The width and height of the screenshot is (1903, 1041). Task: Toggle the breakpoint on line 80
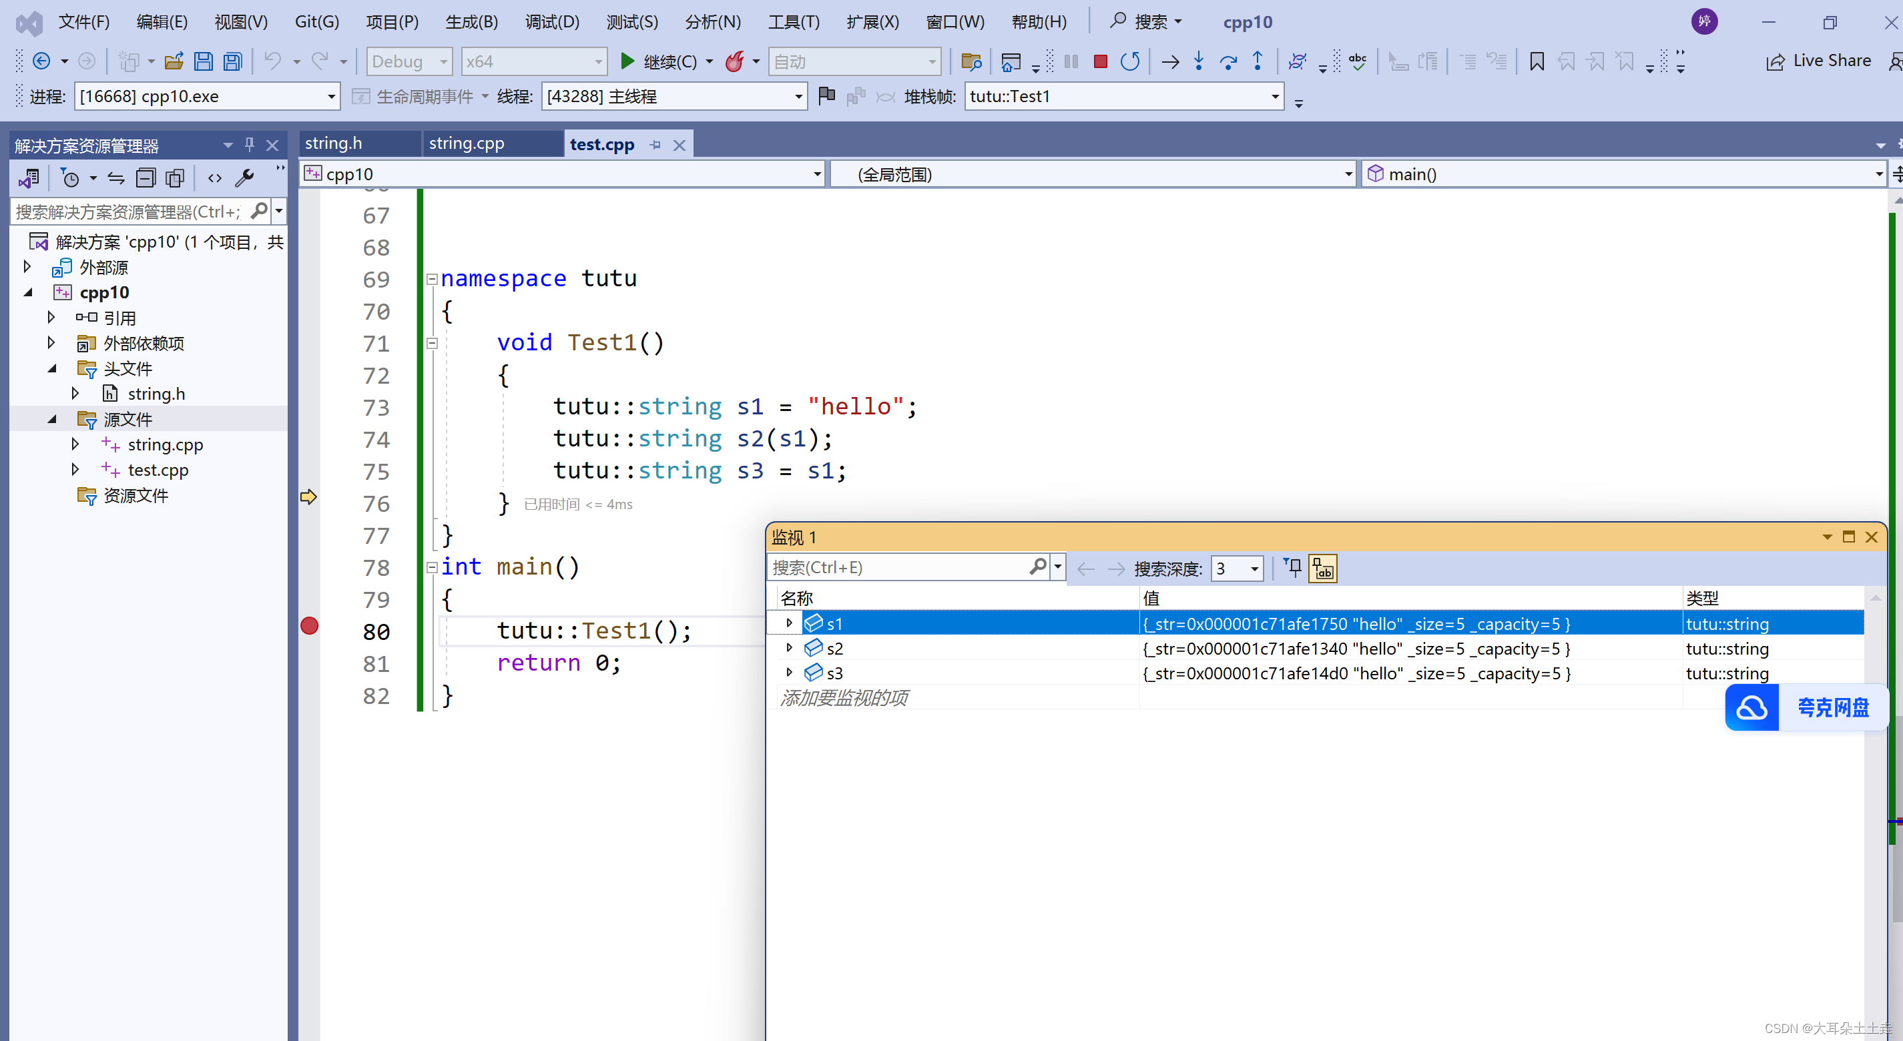click(310, 626)
